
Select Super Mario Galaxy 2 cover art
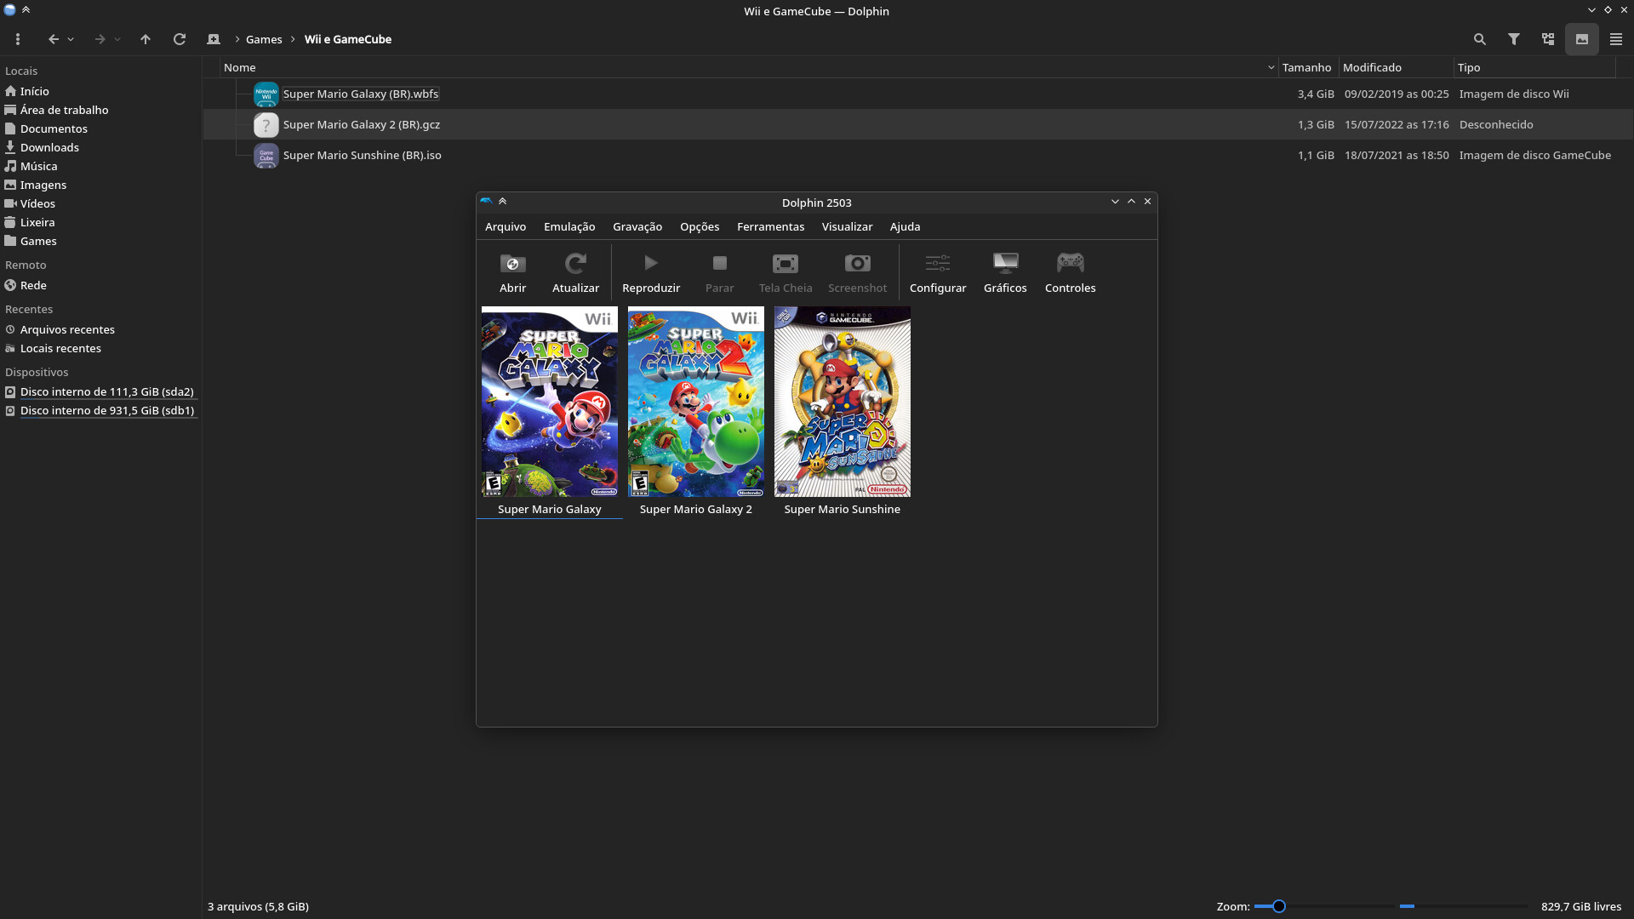[696, 402]
